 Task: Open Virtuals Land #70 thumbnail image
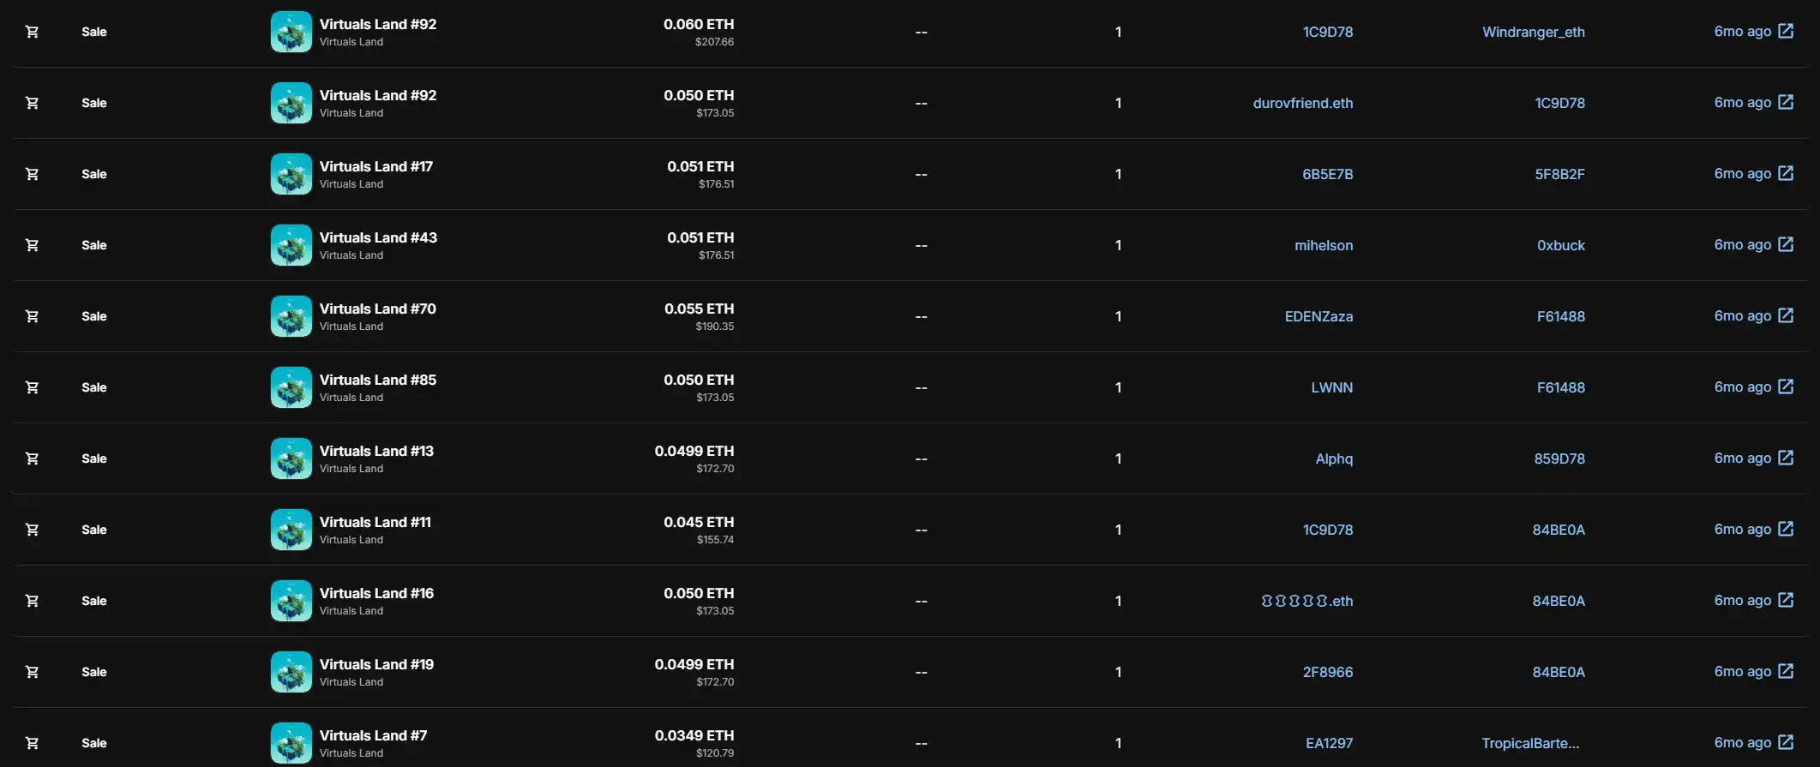pos(291,316)
